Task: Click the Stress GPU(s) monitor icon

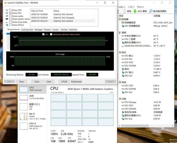Action: point(7,25)
